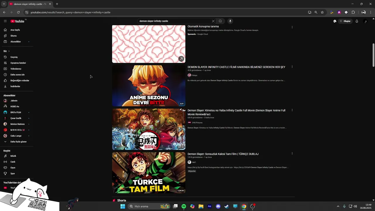The image size is (375, 211).
Task: Open options menu for Robyn's video
Action: coord(292,67)
